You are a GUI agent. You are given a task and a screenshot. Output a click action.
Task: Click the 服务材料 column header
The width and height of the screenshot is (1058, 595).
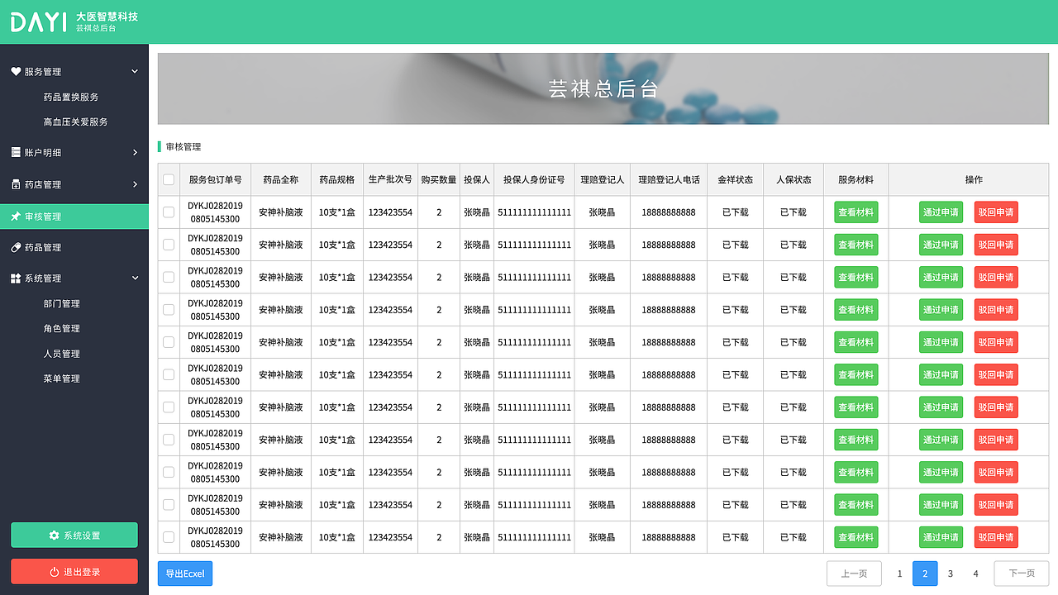(856, 179)
